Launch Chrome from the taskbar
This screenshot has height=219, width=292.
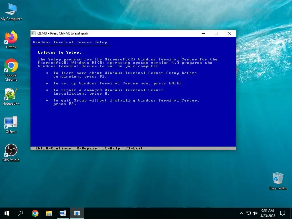(35, 213)
